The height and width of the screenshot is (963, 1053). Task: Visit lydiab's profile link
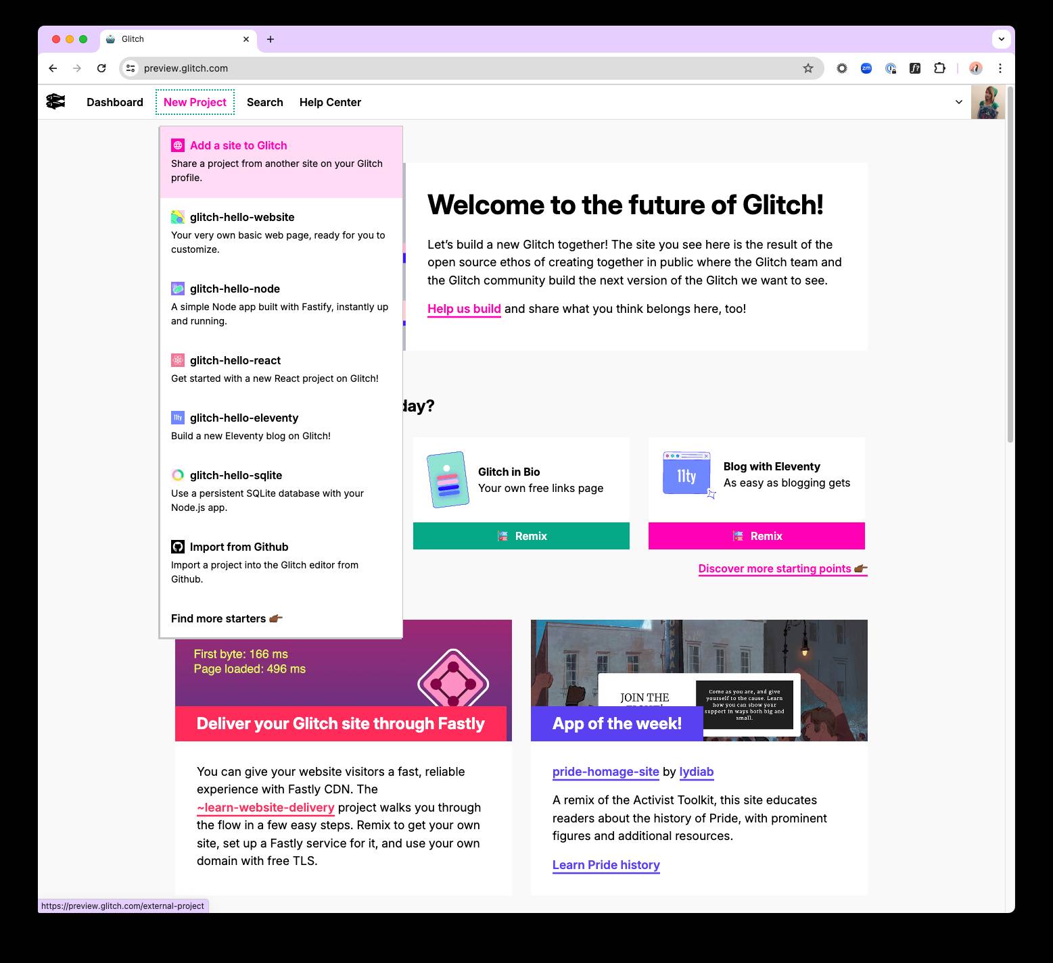697,772
